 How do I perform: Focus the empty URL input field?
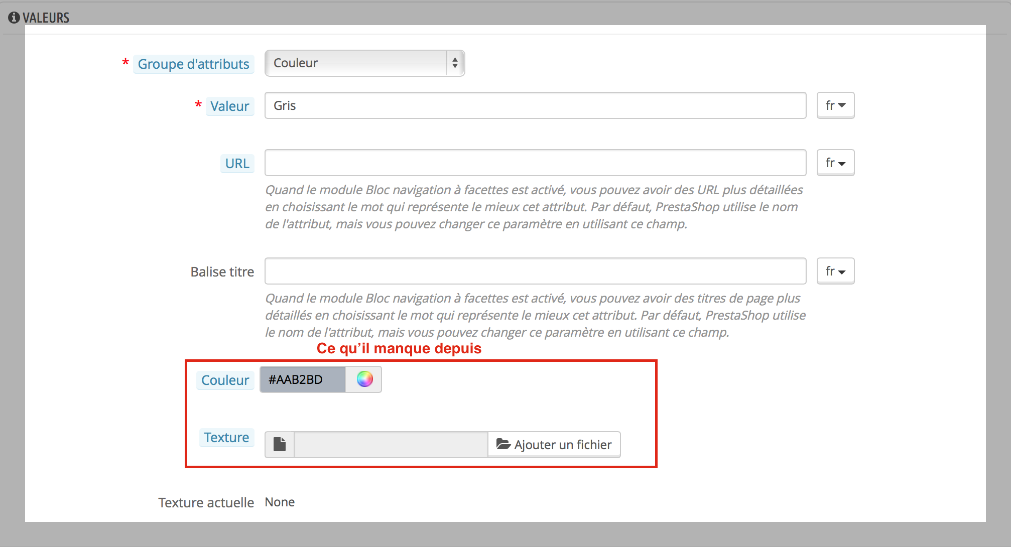click(x=535, y=163)
